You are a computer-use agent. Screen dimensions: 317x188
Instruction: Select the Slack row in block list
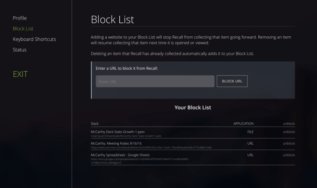(x=96, y=123)
